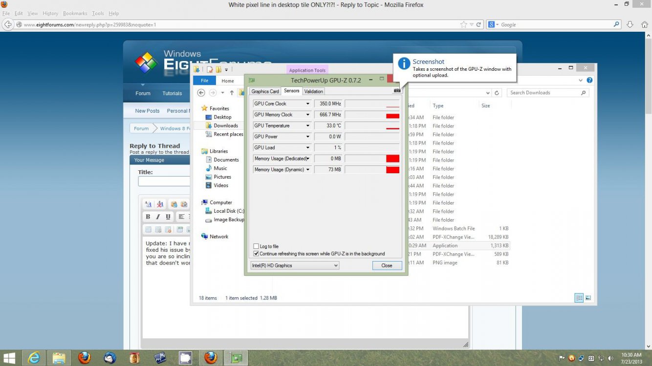Uncheck Continue refreshing in background checkbox
Image resolution: width=652 pixels, height=366 pixels.
[256, 254]
